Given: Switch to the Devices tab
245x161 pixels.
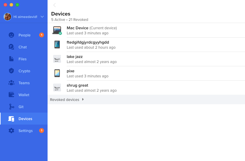Looking at the screenshot, I should tap(25, 119).
